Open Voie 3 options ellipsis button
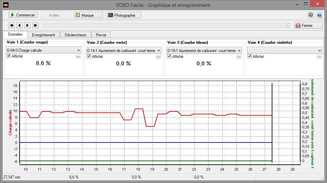The width and height of the screenshot is (327, 183). [239, 57]
